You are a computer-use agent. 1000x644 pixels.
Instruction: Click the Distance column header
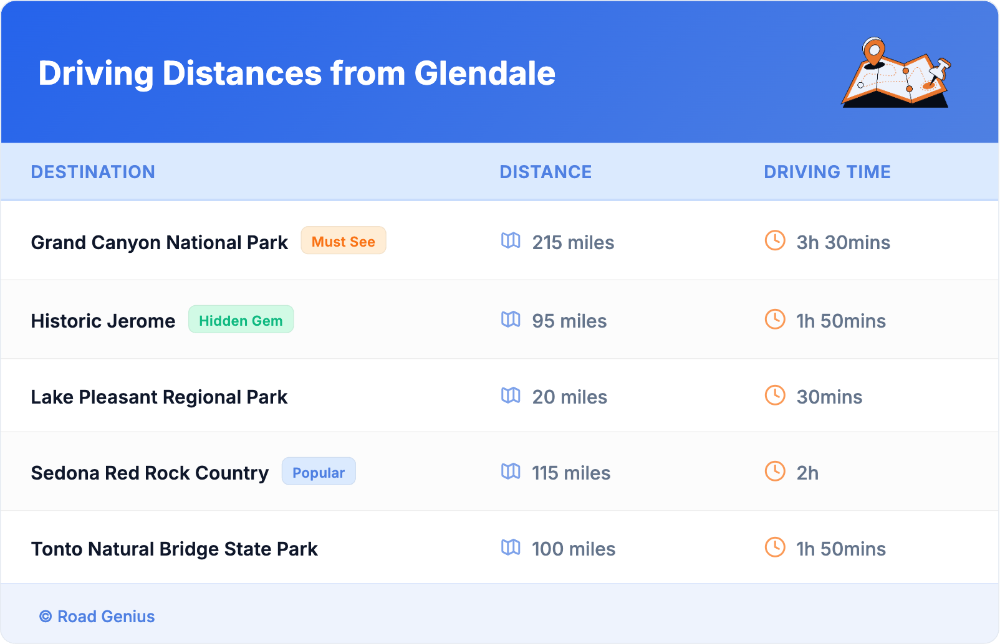click(x=546, y=172)
